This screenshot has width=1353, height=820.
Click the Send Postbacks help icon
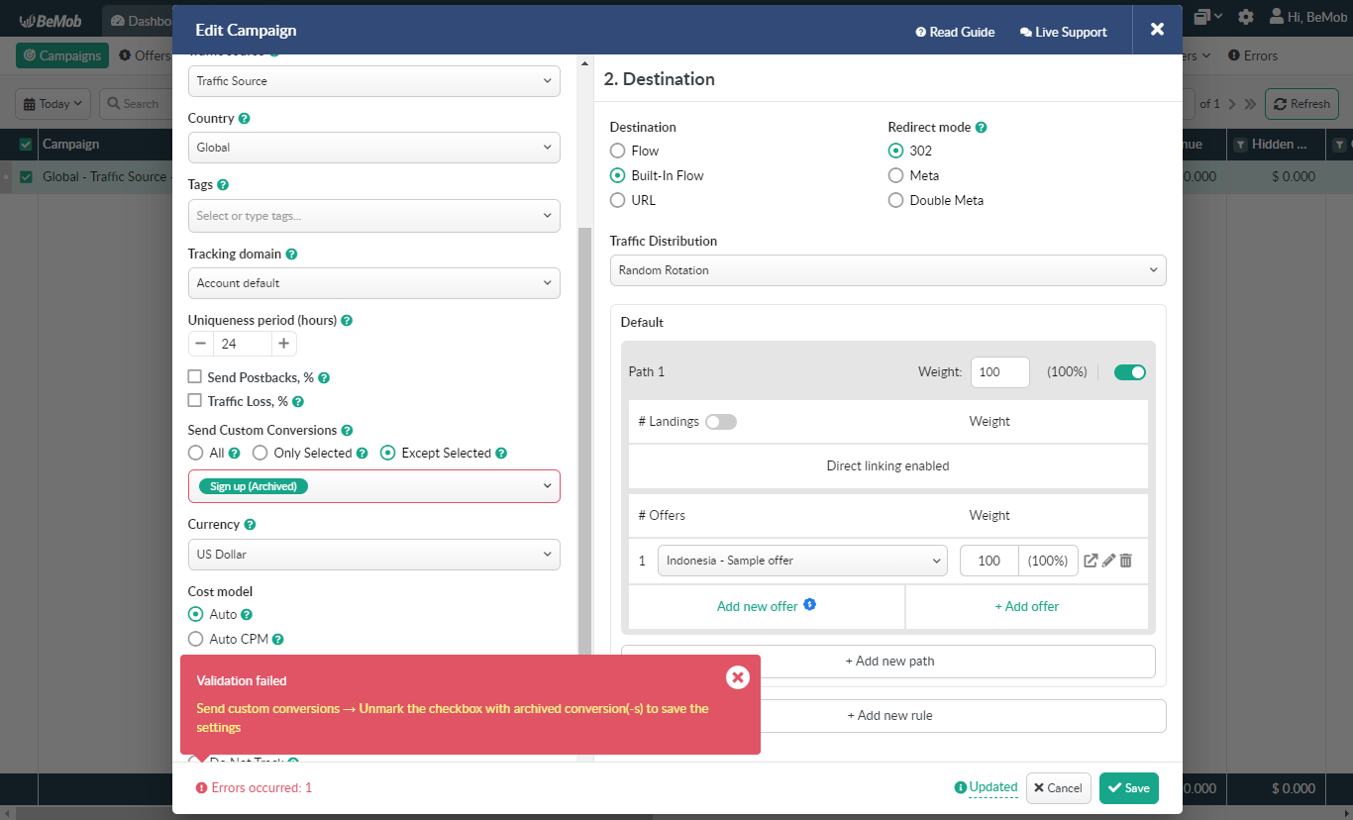click(324, 377)
